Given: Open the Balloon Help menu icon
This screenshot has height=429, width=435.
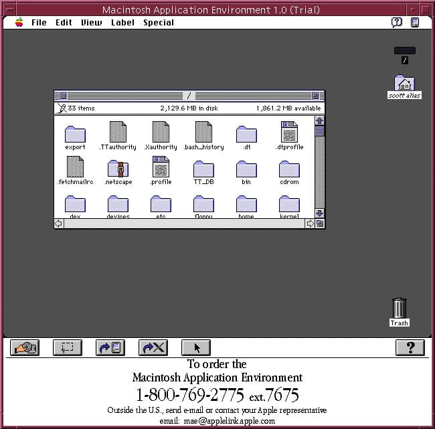Looking at the screenshot, I should 397,22.
